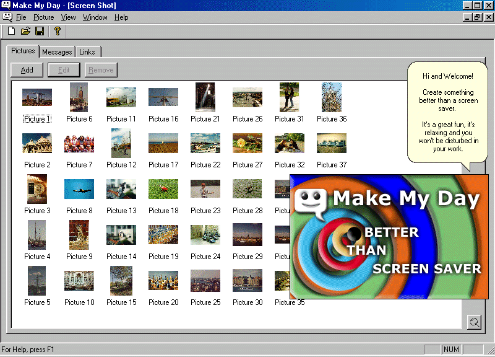Image resolution: width=495 pixels, height=357 pixels.
Task: Select the Picture 24 thumbnail
Action: point(205,235)
